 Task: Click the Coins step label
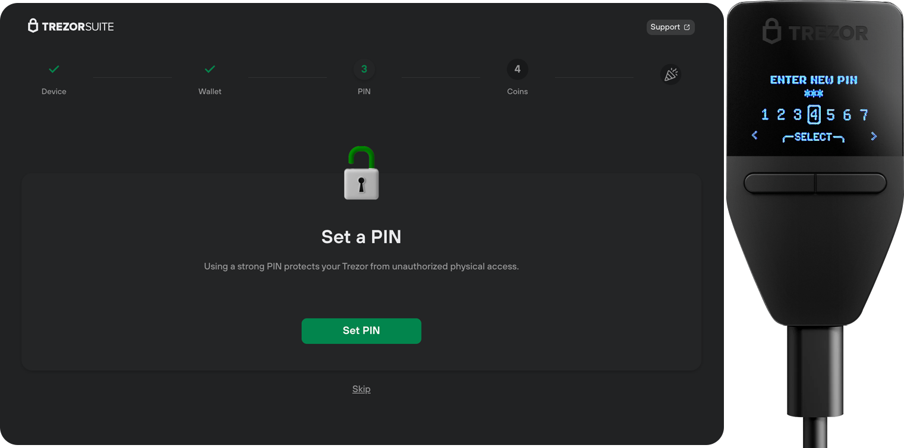pyautogui.click(x=518, y=92)
